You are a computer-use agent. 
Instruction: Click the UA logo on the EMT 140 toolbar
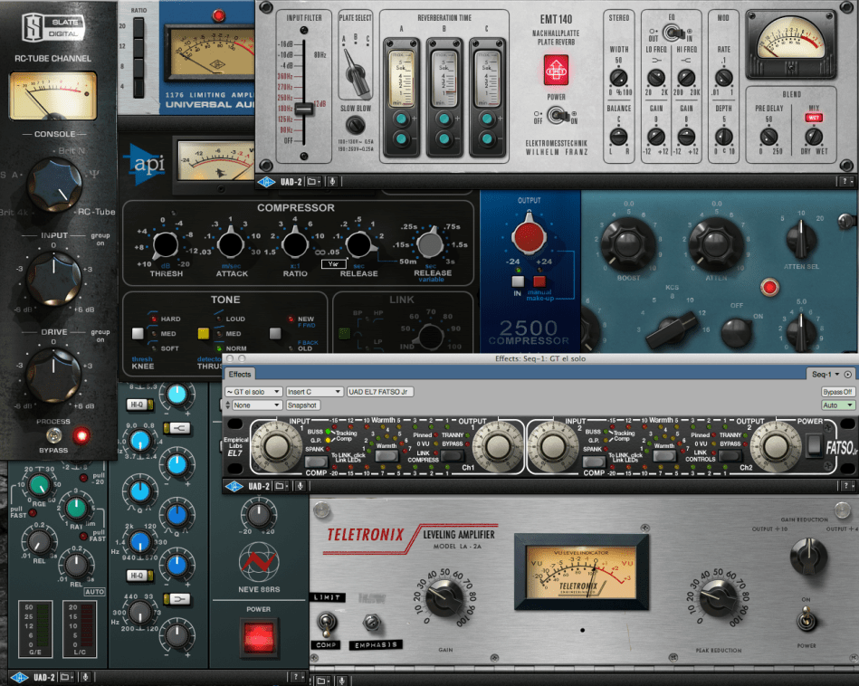(x=266, y=182)
